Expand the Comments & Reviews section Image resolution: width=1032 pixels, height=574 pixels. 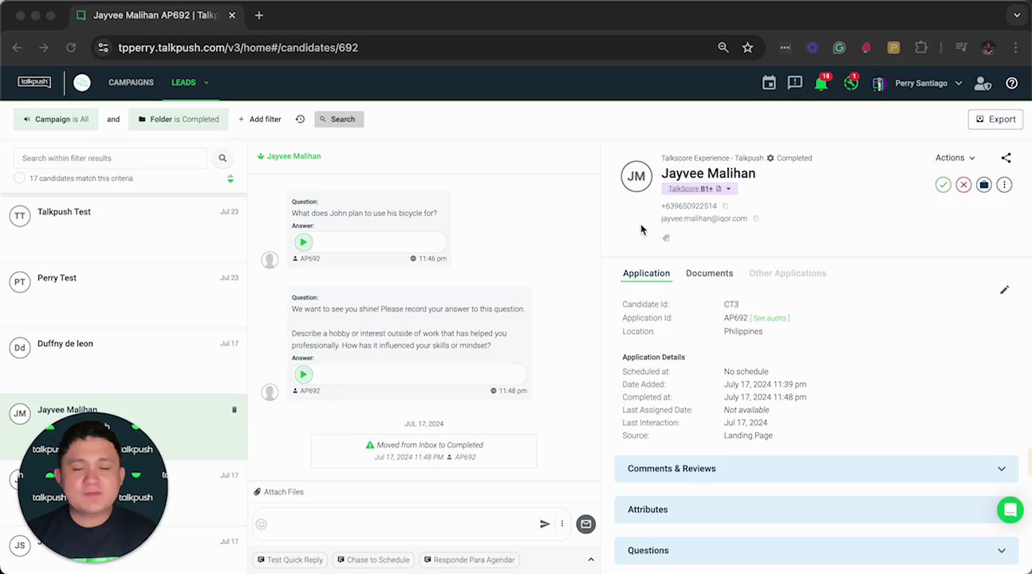pyautogui.click(x=816, y=469)
